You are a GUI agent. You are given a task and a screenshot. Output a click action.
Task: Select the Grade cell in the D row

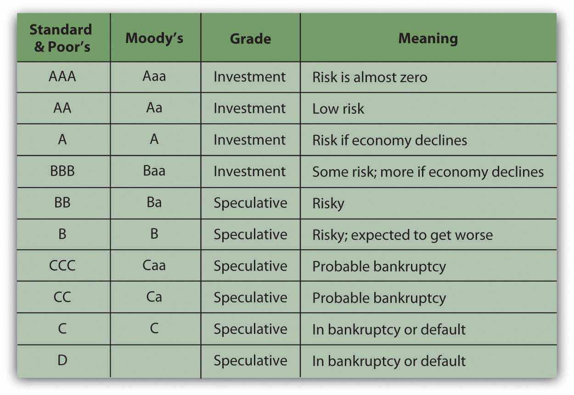250,361
